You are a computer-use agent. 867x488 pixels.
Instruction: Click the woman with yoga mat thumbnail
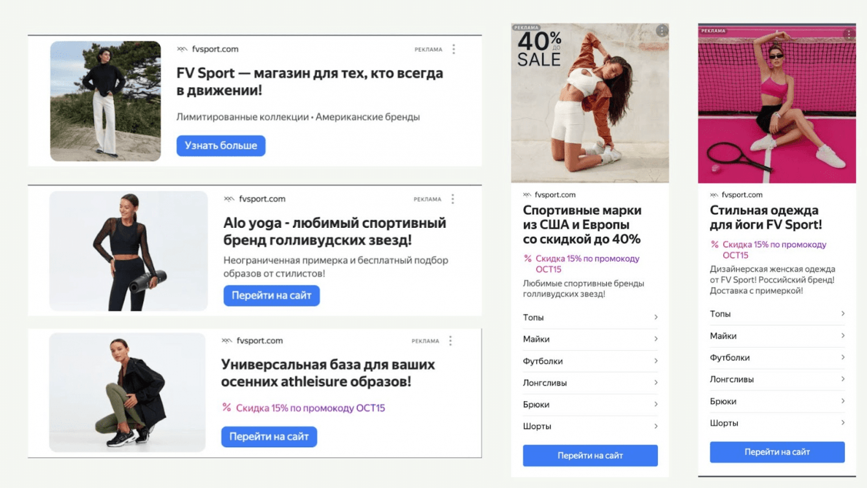coord(129,250)
